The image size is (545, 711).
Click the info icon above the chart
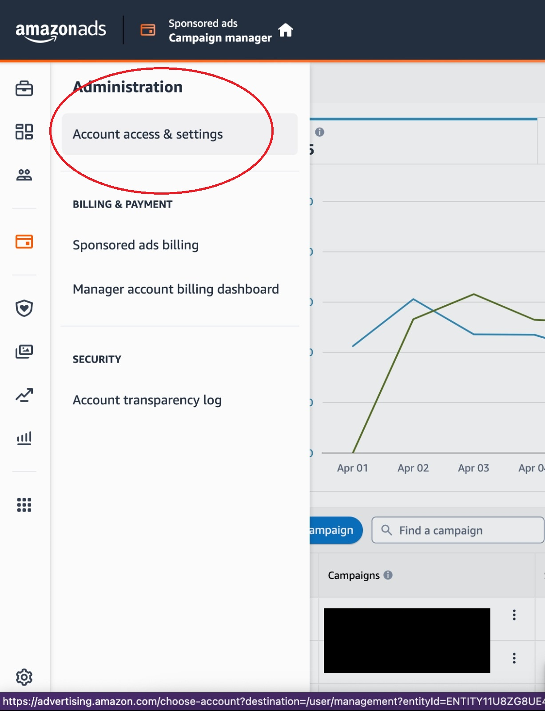(320, 132)
